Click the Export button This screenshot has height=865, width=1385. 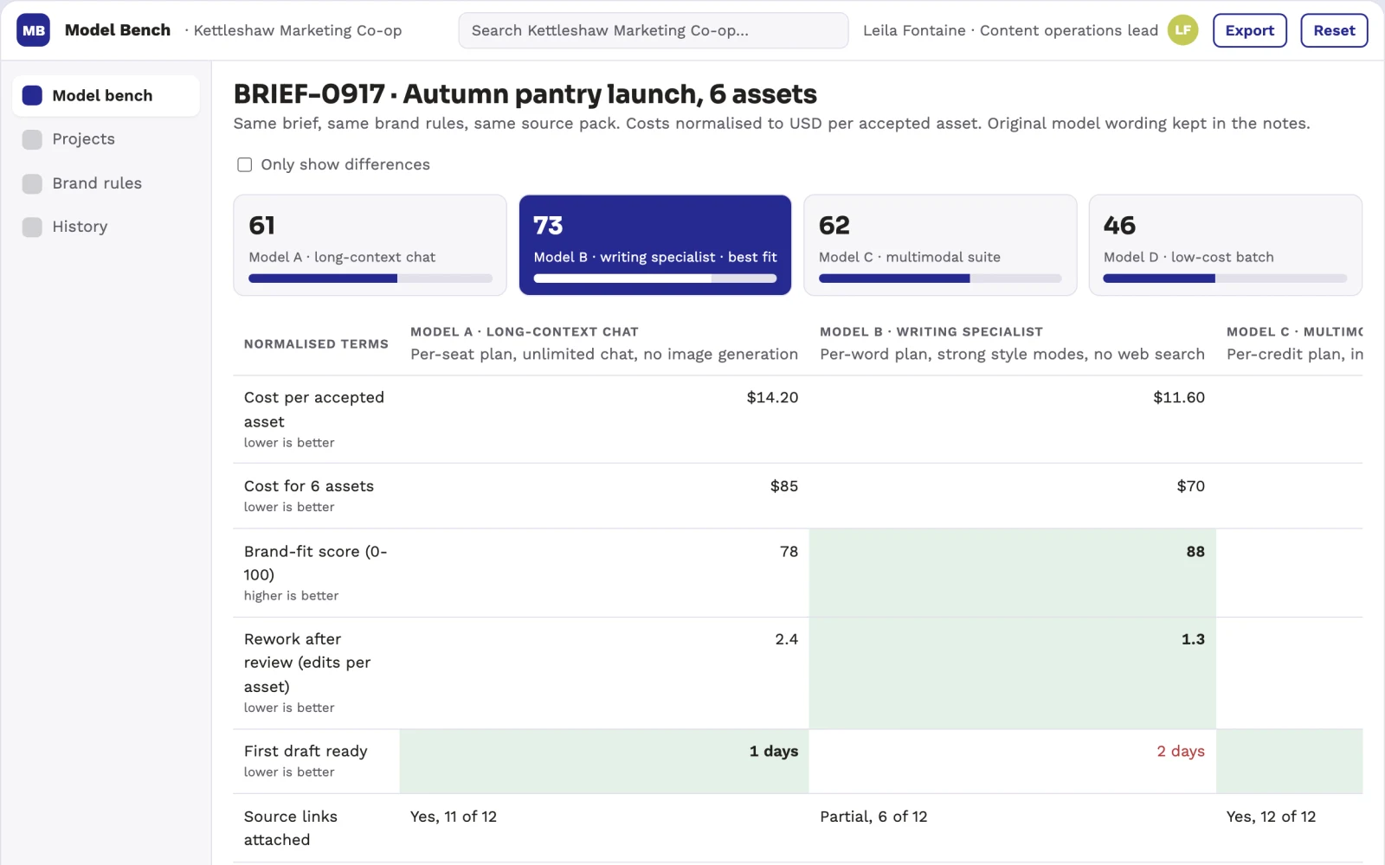coord(1249,30)
